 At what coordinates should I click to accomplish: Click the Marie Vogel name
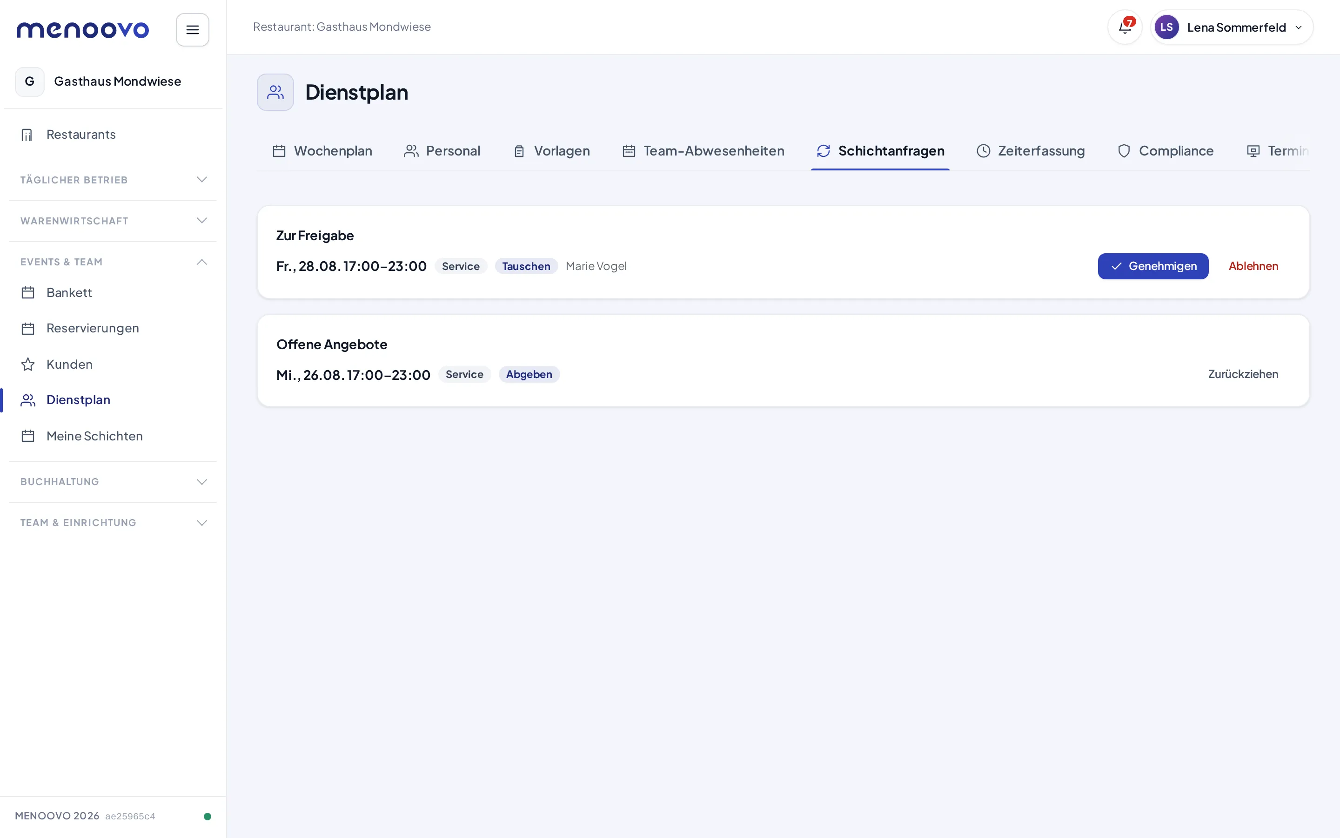(x=596, y=266)
